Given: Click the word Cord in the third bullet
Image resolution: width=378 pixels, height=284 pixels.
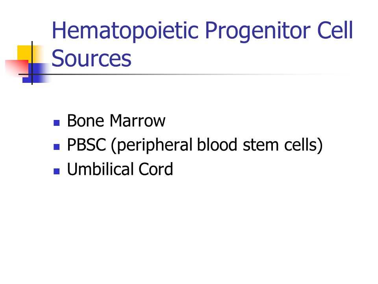Looking at the screenshot, I should coord(156,169).
